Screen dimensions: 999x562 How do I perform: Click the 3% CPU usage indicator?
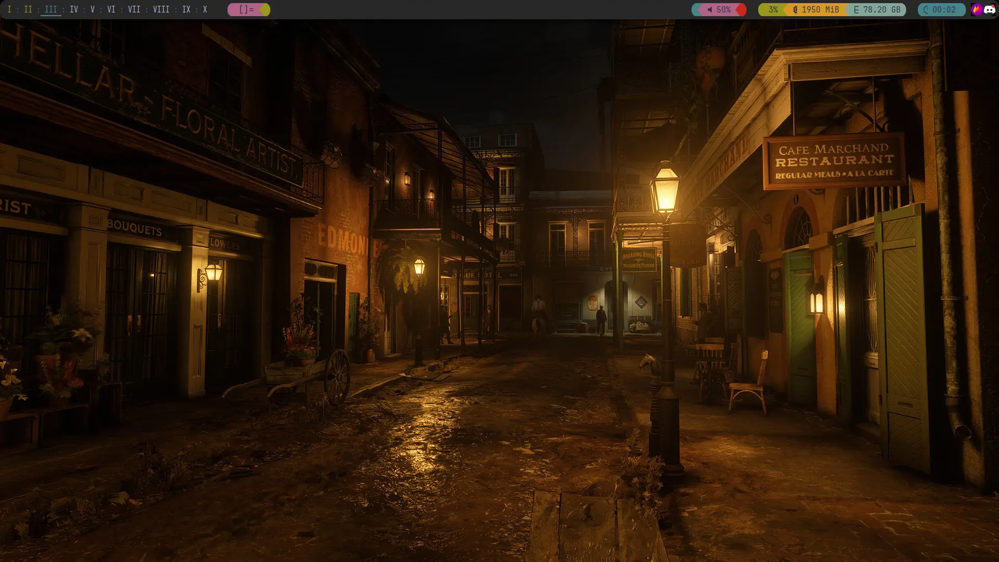(773, 9)
